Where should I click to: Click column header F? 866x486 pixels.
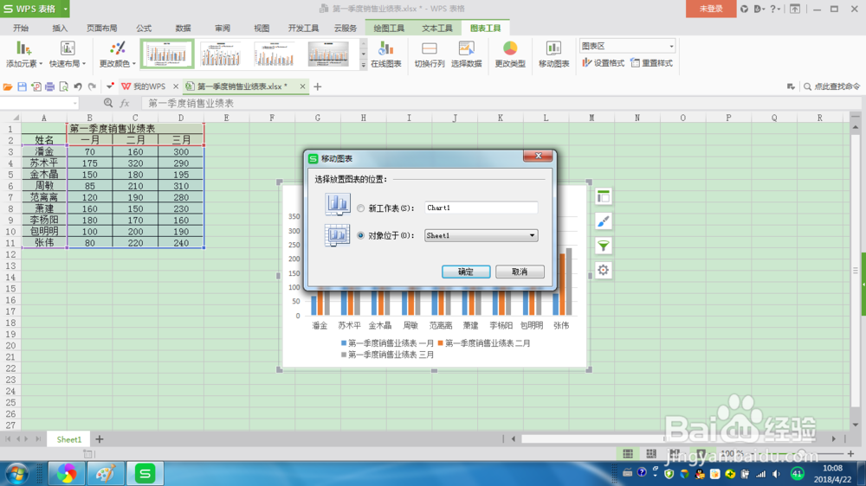pos(272,118)
